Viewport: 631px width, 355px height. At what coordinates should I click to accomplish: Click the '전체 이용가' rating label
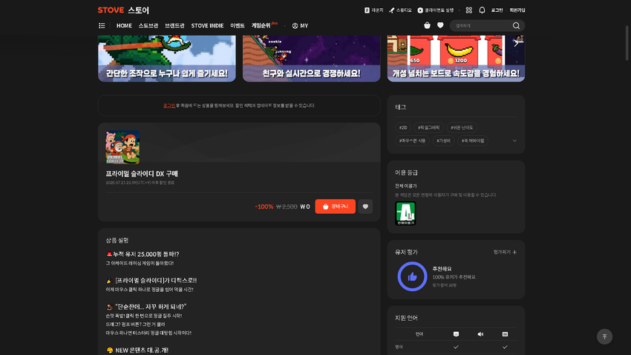[x=405, y=186]
